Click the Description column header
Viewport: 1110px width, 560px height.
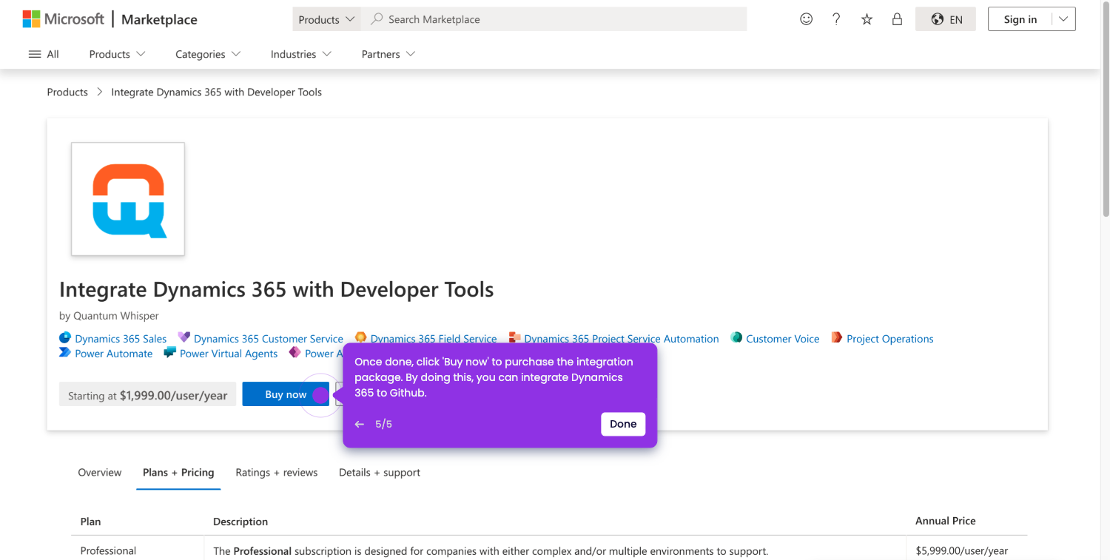(240, 521)
